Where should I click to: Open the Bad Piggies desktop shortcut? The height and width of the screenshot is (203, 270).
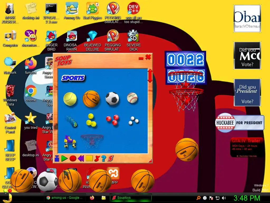pos(93,11)
